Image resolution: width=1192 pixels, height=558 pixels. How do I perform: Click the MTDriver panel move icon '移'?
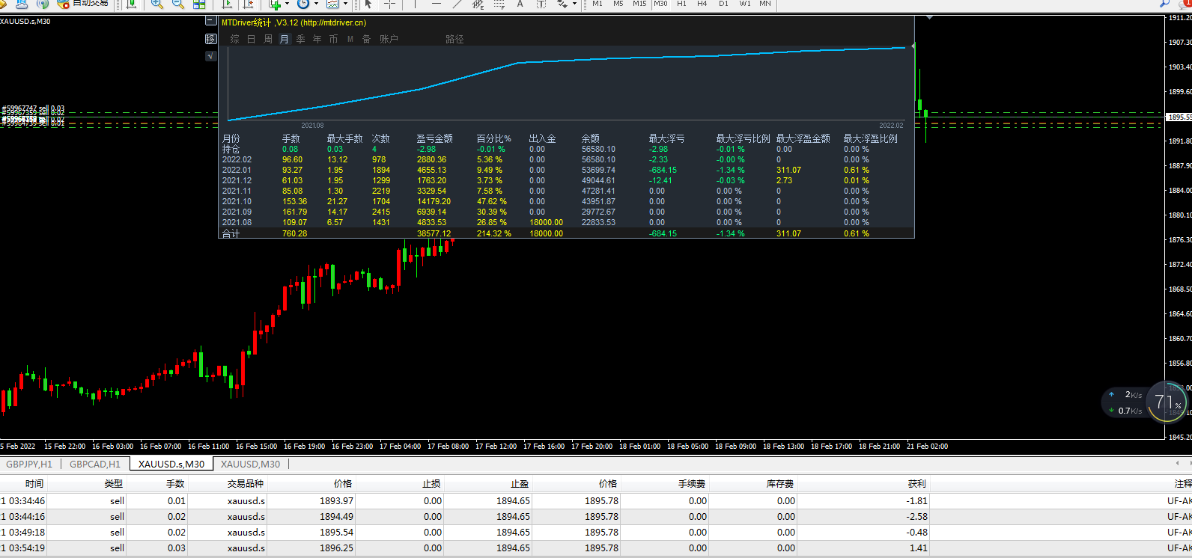(x=211, y=38)
